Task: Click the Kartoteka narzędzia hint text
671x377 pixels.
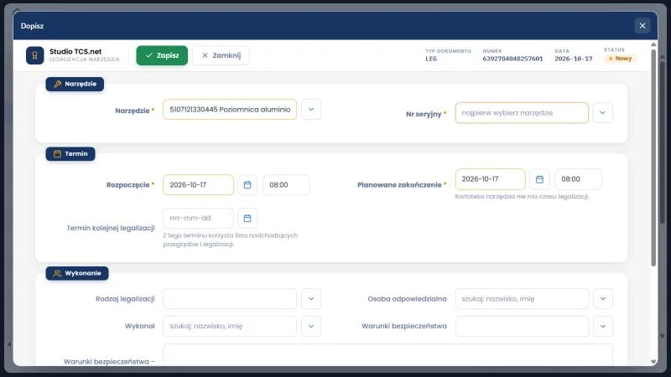Action: [522, 197]
